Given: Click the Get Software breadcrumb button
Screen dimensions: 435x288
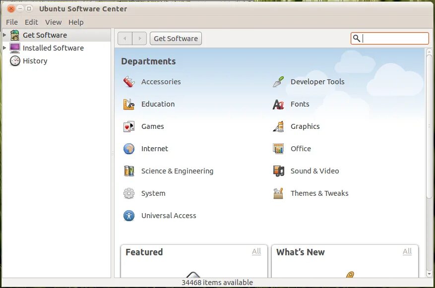Looking at the screenshot, I should click(176, 39).
